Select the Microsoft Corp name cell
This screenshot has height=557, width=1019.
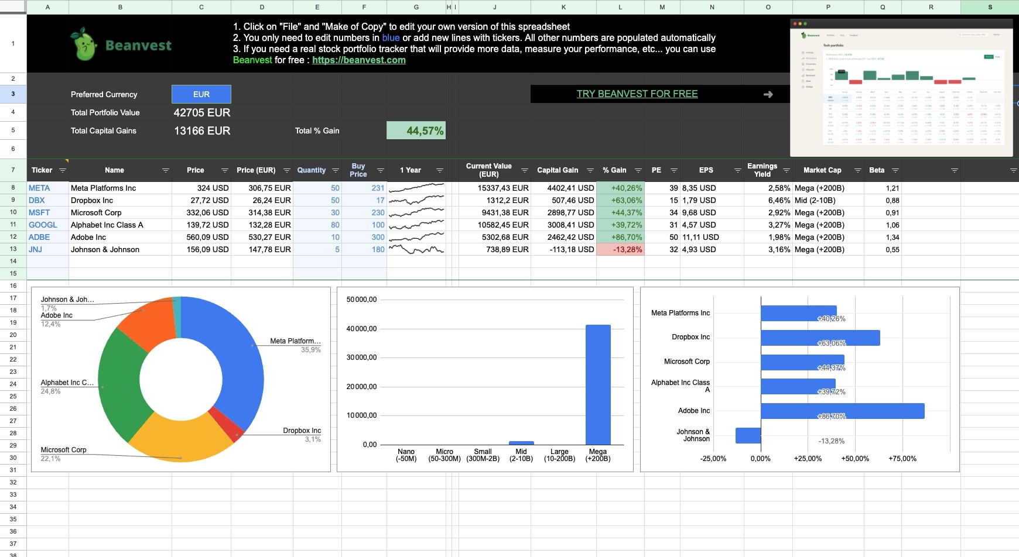click(x=120, y=212)
